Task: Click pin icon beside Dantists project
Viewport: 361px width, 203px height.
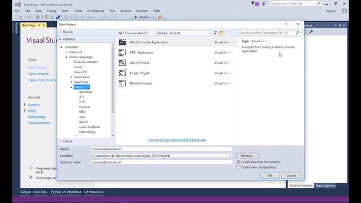Action: pos(25,104)
